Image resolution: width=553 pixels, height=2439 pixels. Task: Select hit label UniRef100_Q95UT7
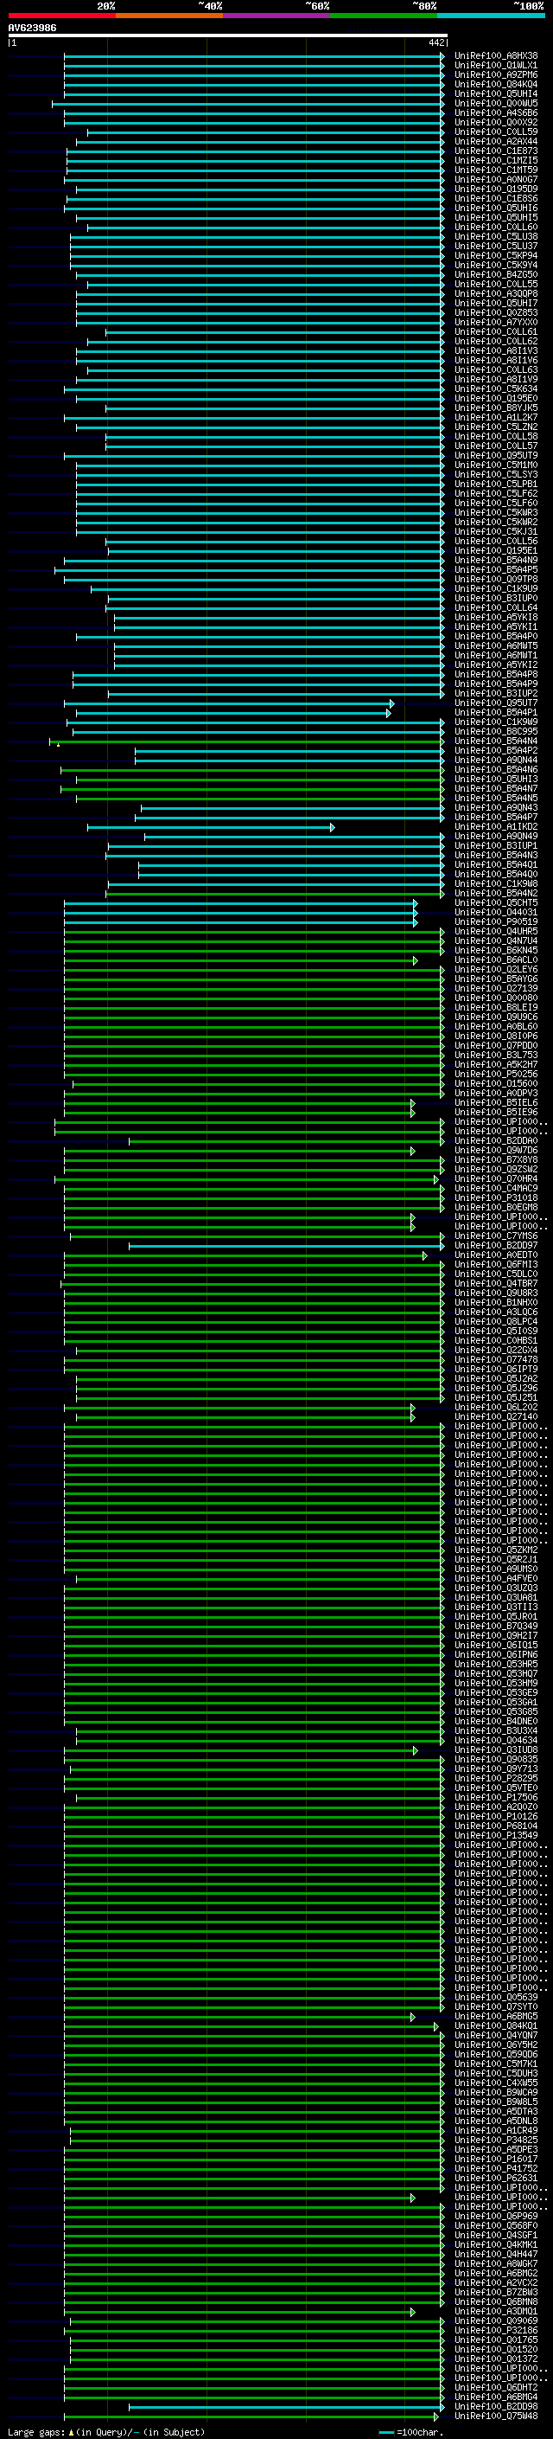point(496,703)
